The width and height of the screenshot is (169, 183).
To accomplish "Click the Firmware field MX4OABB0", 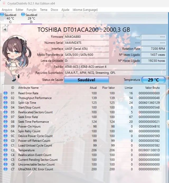I will click(87, 37).
